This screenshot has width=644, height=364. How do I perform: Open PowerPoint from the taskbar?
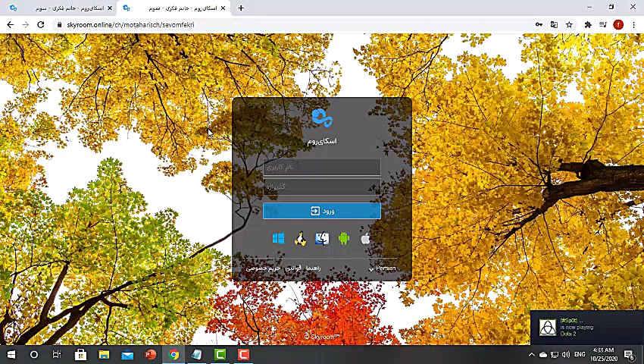click(x=150, y=355)
